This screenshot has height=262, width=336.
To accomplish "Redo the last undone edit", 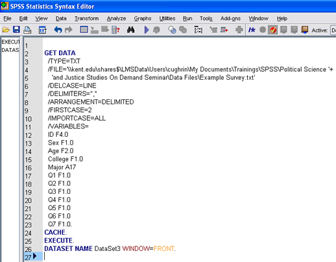I will click(69, 30).
